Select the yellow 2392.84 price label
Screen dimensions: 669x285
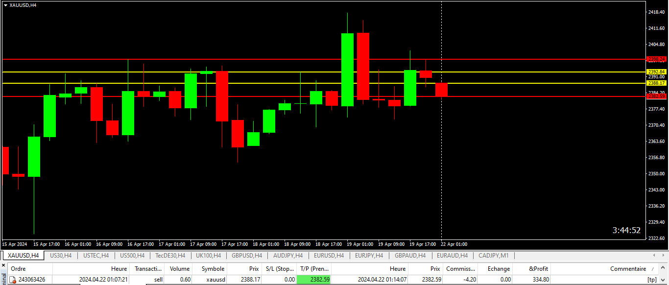(x=656, y=71)
